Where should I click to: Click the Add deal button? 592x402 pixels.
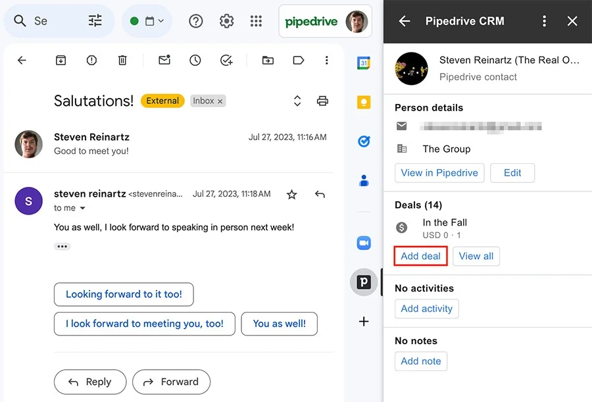pyautogui.click(x=420, y=257)
